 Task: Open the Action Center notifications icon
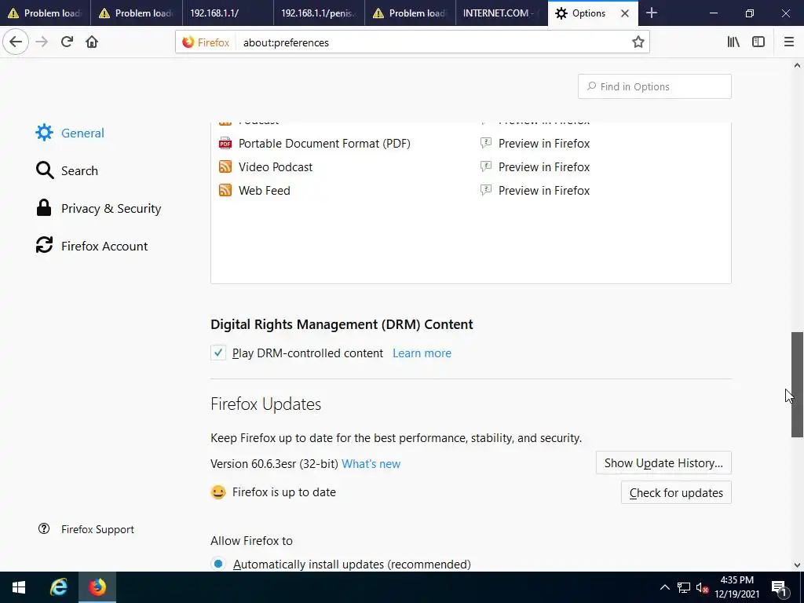tap(779, 587)
